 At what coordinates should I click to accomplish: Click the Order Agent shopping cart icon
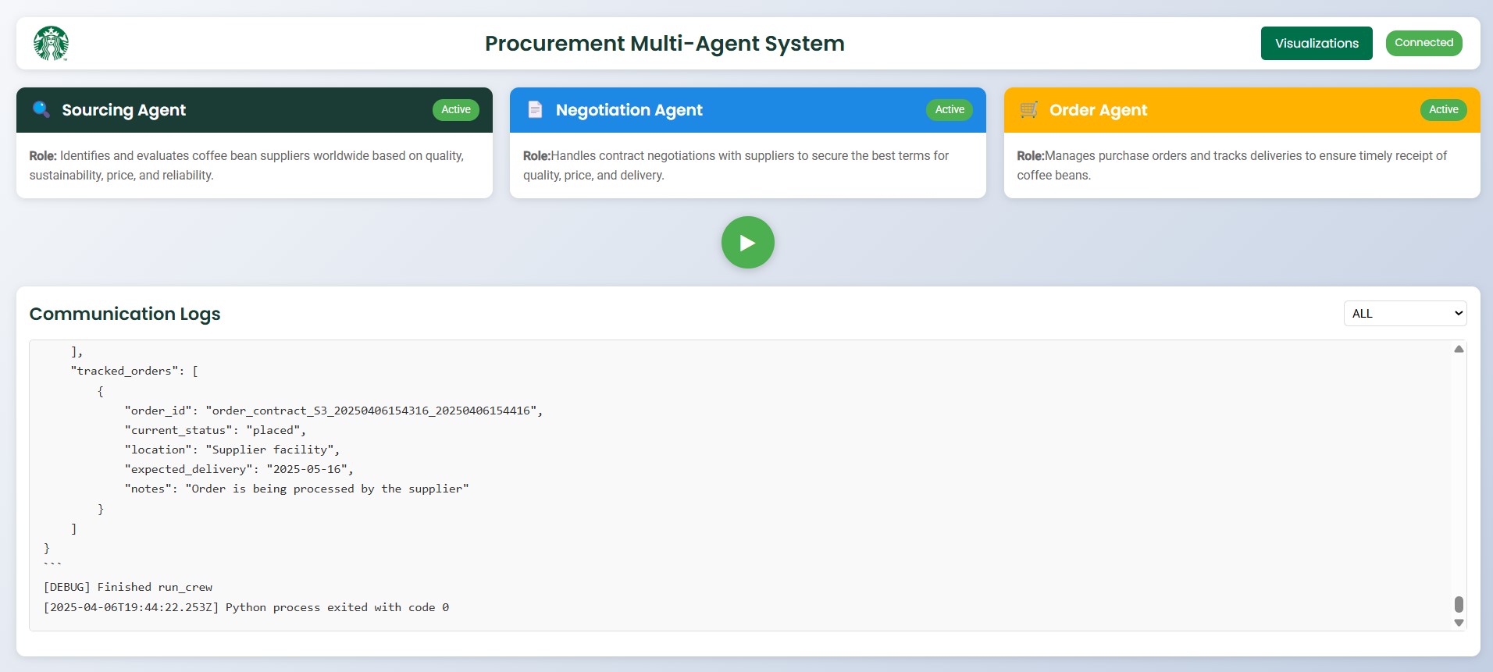(x=1029, y=109)
